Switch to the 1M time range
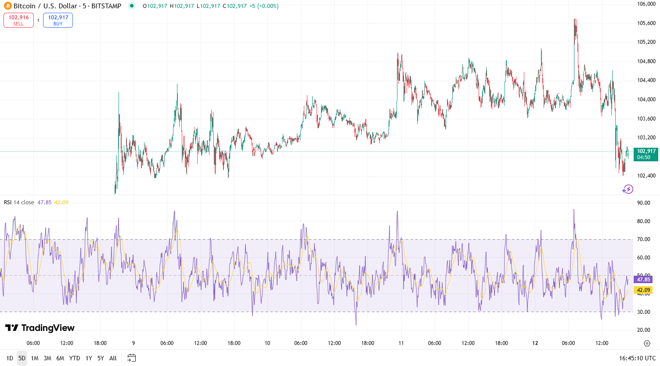 [x=35, y=358]
